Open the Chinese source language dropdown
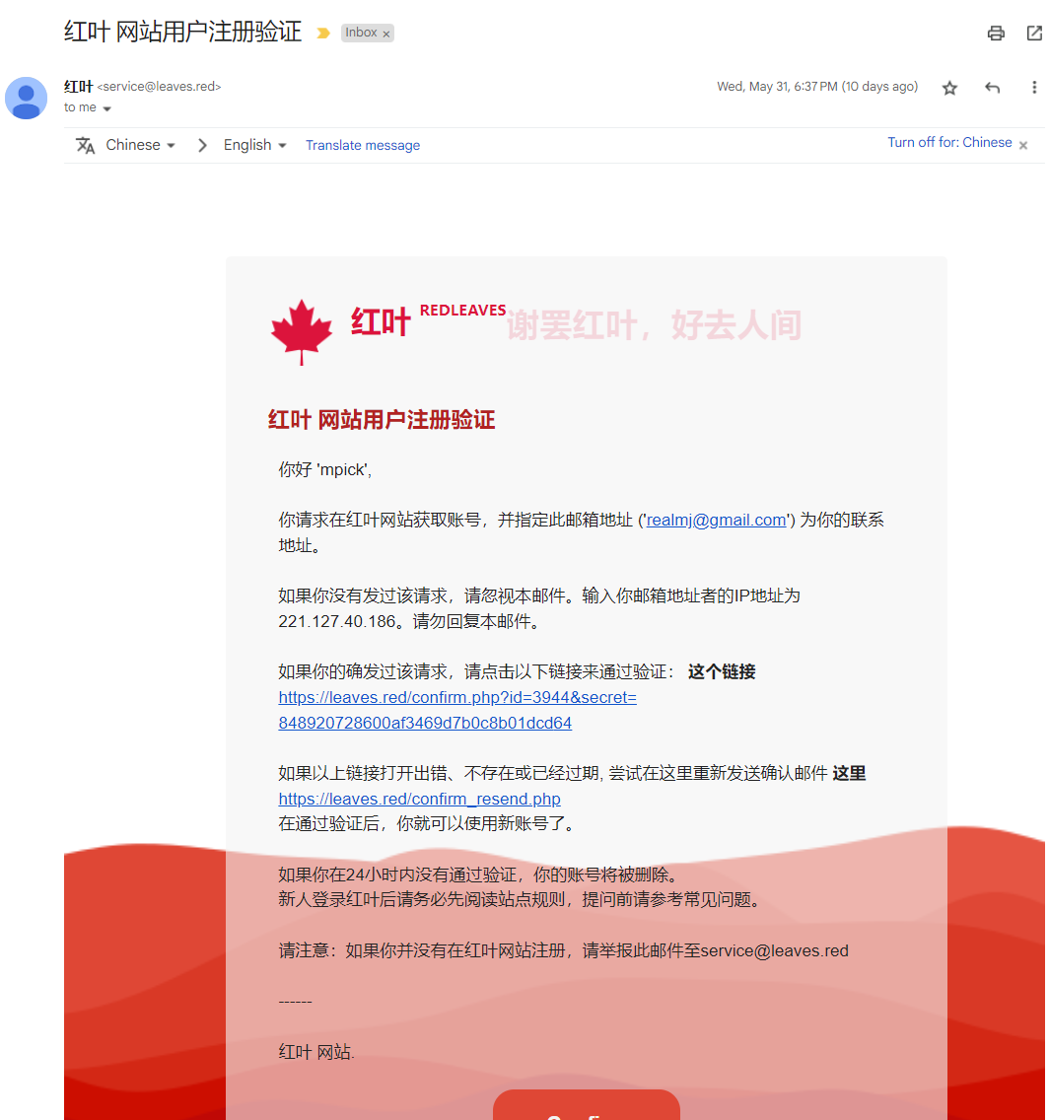Screen dimensions: 1049x1120 click(x=141, y=145)
